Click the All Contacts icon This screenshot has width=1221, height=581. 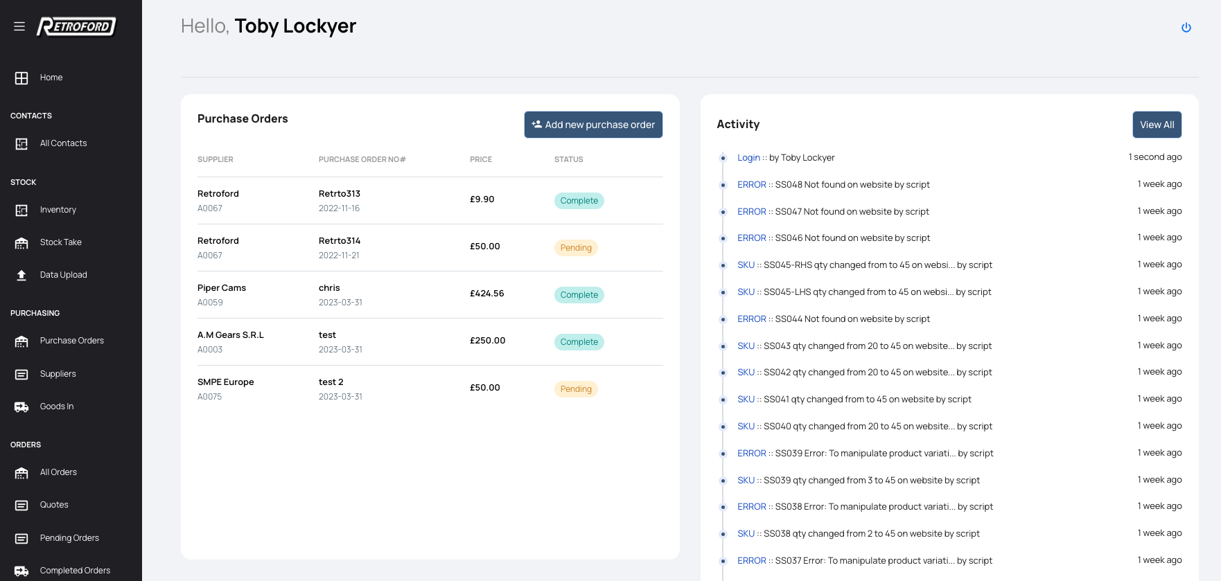coord(21,144)
